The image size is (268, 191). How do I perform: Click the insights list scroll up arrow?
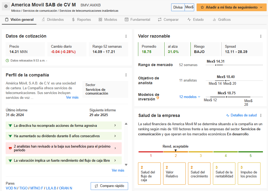126,124
